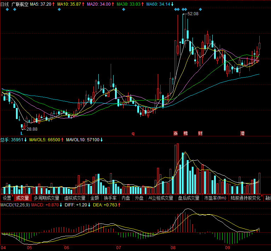Click the diamond info marker above July
Screen dimensions: 271x251
[x=123, y=9]
